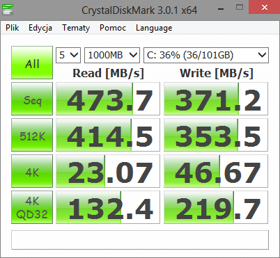Start the 4K QD32 test
This screenshot has width=280, height=258.
32,207
